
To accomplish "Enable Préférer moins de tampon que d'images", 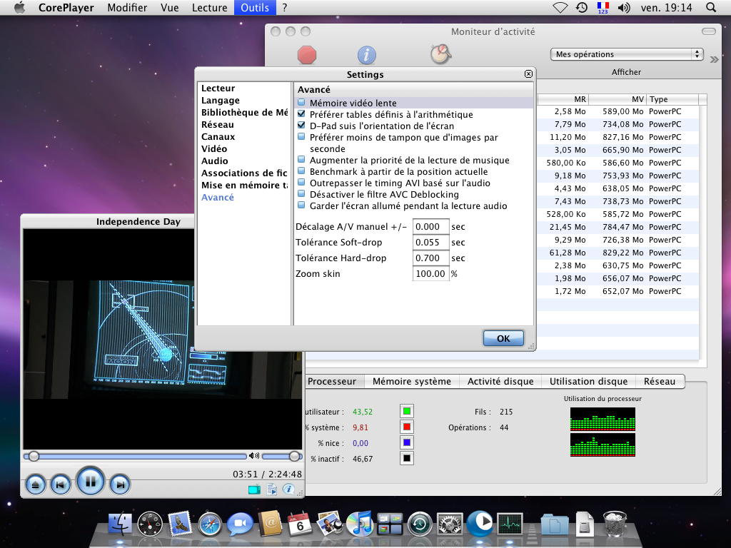I will [301, 136].
